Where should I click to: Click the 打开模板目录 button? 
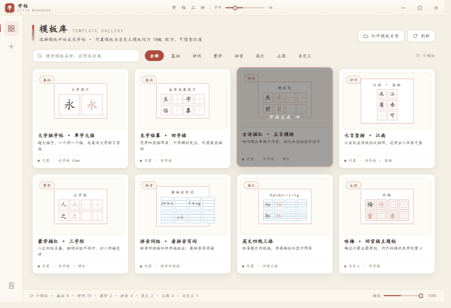[381, 36]
